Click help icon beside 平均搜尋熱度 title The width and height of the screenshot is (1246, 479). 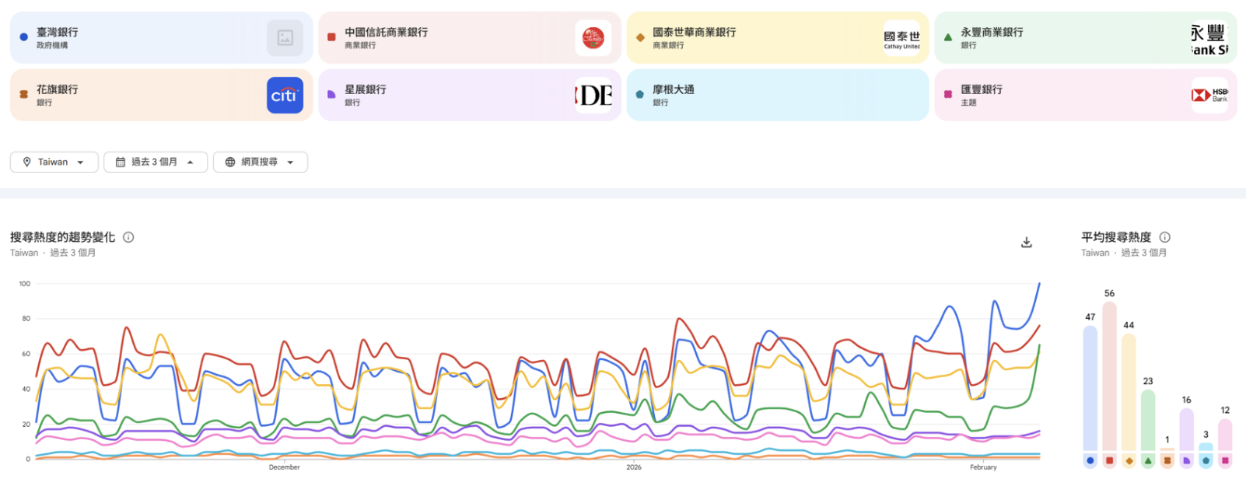click(x=1164, y=237)
